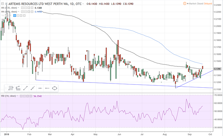The width and height of the screenshot is (223, 136).
Task: Grab the drawing toolbar drag handle
Action: click(6, 88)
